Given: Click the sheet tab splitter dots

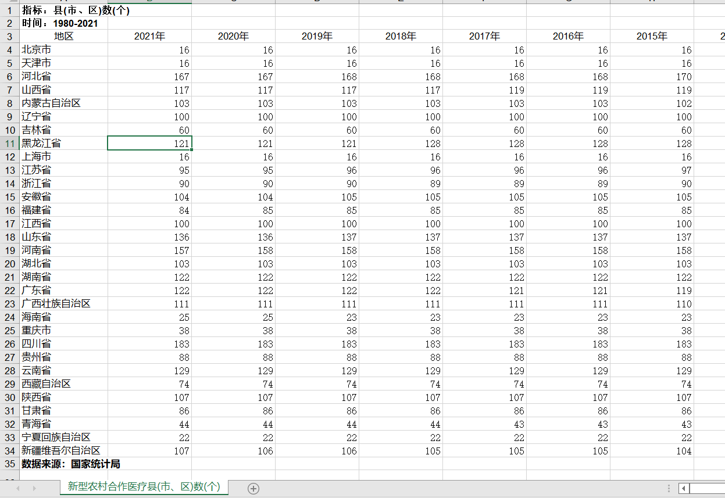Looking at the screenshot, I should tap(669, 489).
